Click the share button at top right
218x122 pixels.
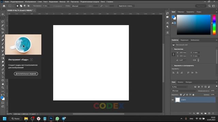click(201, 6)
